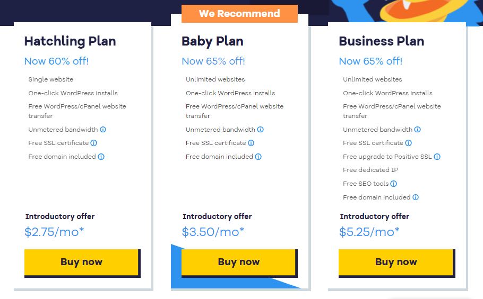The width and height of the screenshot is (483, 299).
Task: Click Positive SSL upgrade info icon
Action: (x=437, y=157)
